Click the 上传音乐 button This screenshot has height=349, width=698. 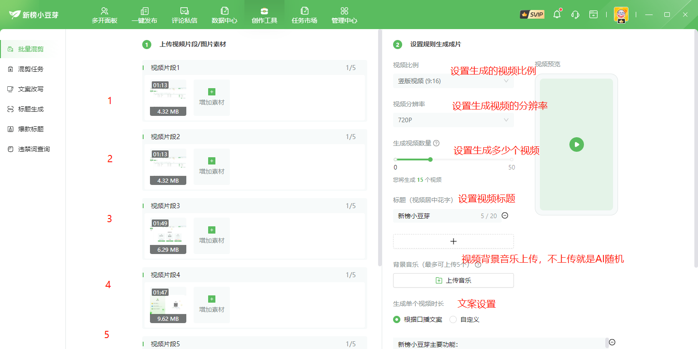[x=453, y=280]
